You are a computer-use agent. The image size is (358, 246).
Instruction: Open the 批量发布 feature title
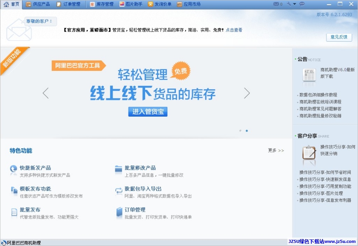click(x=30, y=210)
